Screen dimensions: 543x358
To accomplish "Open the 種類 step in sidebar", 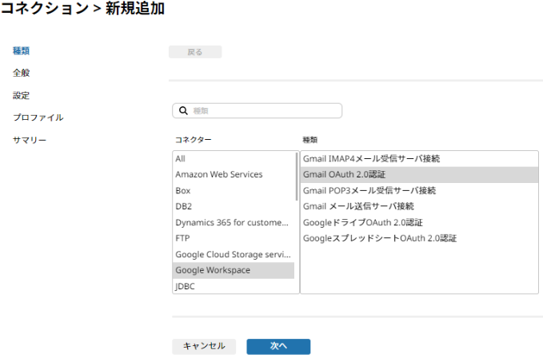I will click(x=21, y=51).
